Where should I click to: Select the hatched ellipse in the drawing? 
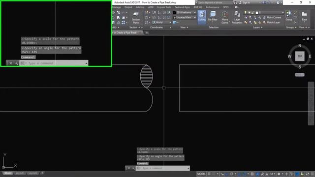tap(147, 76)
